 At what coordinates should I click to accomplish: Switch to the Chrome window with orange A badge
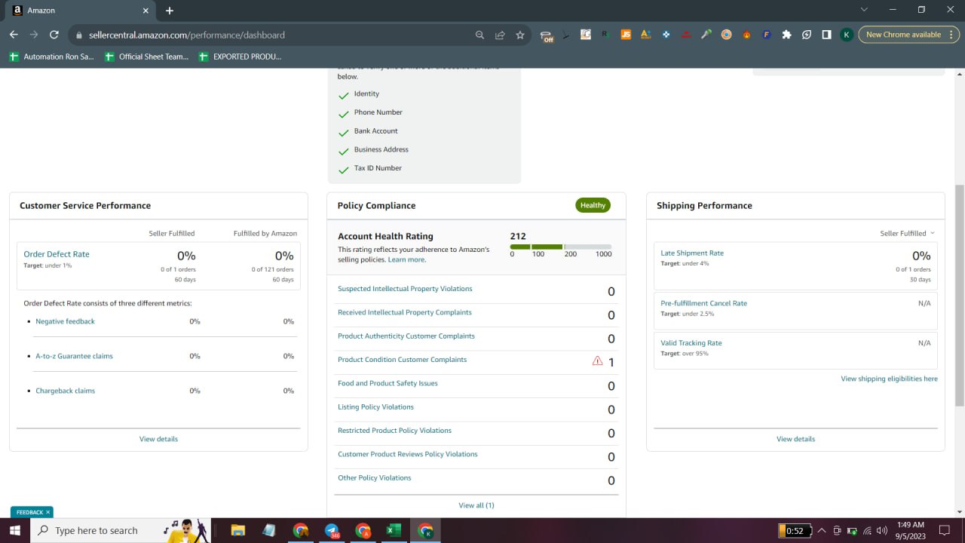tap(363, 530)
